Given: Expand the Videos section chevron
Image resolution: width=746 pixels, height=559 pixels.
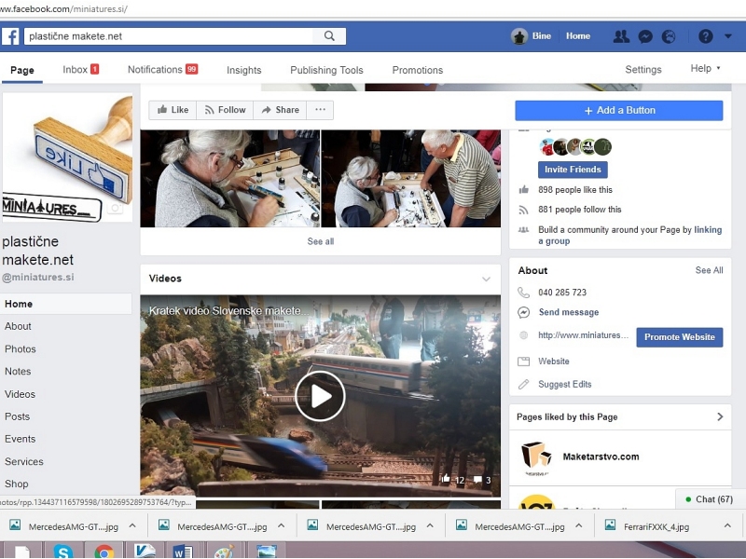Looking at the screenshot, I should (x=486, y=279).
